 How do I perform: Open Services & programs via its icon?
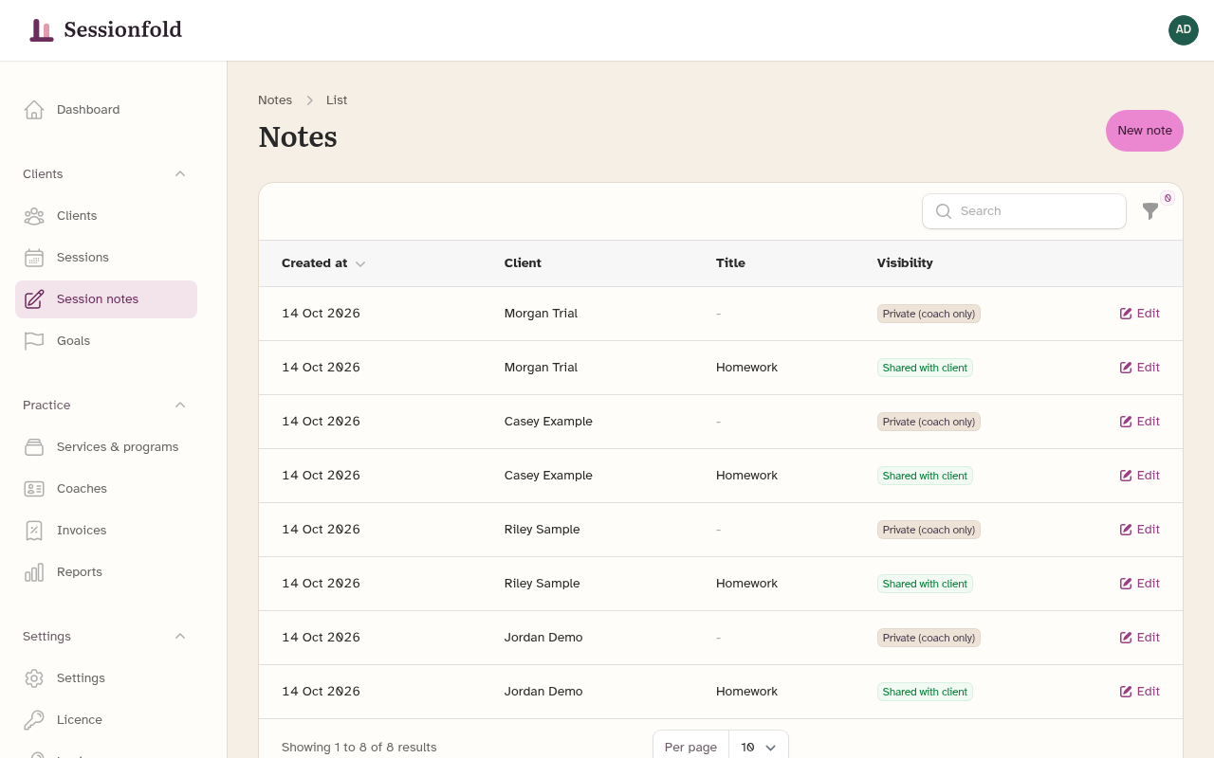click(x=34, y=447)
